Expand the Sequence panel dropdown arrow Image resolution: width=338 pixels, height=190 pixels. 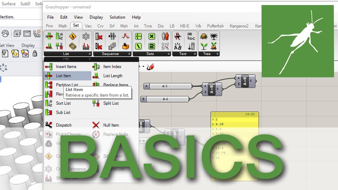pyautogui.click(x=129, y=54)
